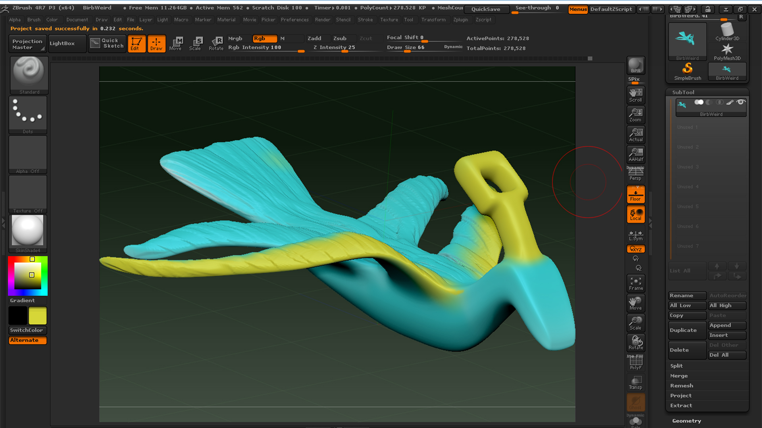Load DefaultZScript
This screenshot has height=428, width=762.
611,9
